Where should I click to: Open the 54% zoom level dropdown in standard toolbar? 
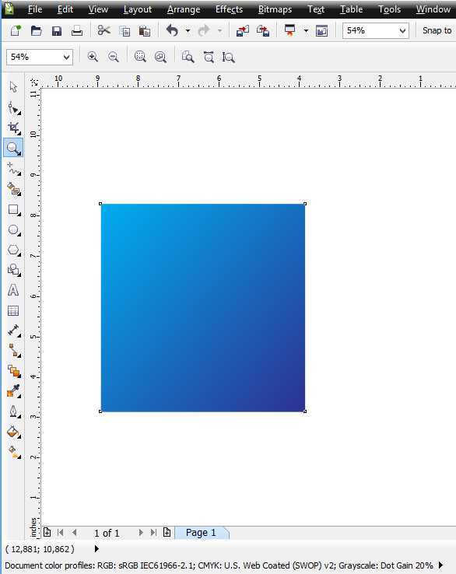[x=375, y=30]
